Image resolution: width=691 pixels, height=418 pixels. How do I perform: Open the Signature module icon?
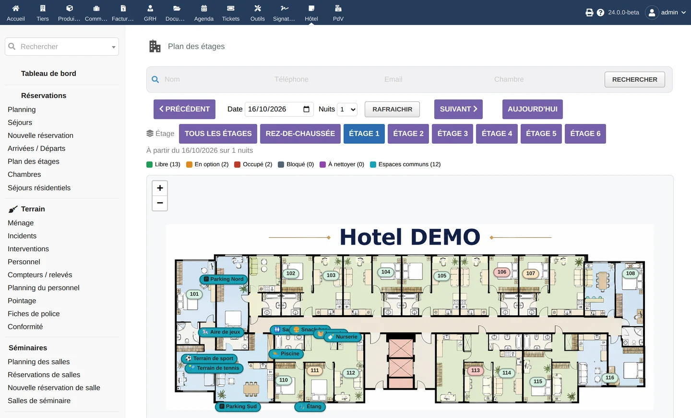point(285,8)
